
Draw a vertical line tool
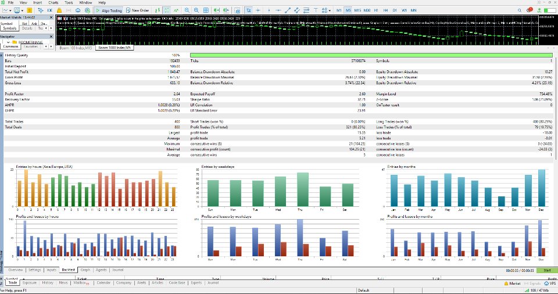click(269, 10)
